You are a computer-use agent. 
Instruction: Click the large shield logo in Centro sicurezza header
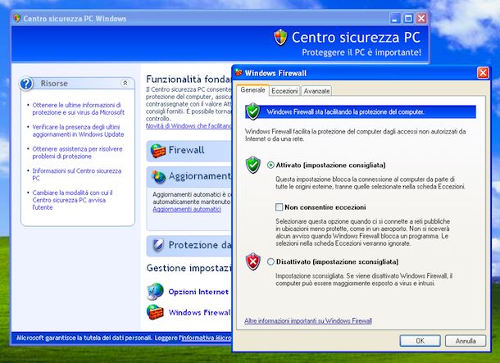click(280, 38)
